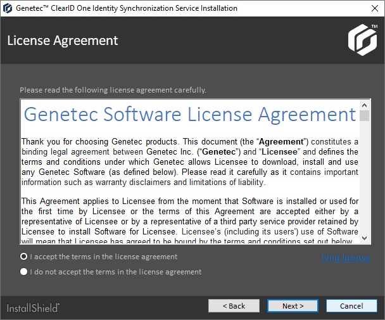This screenshot has width=385, height=320.
Task: Select "I do not accept the terms" option
Action: [x=24, y=272]
